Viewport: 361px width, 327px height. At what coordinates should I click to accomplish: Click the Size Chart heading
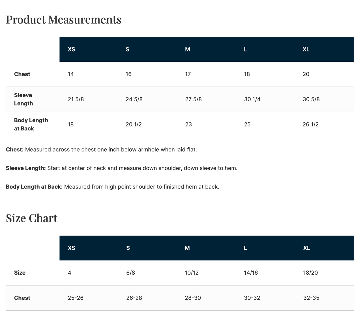click(x=32, y=218)
